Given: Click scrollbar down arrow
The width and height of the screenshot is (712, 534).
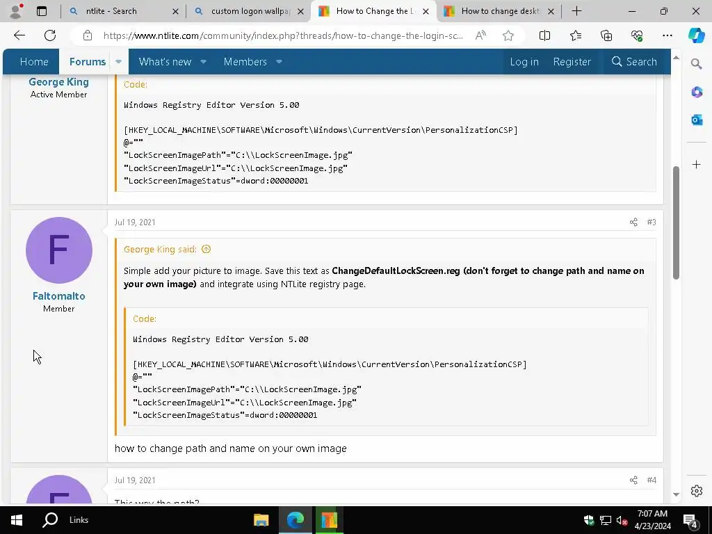Looking at the screenshot, I should [x=676, y=494].
